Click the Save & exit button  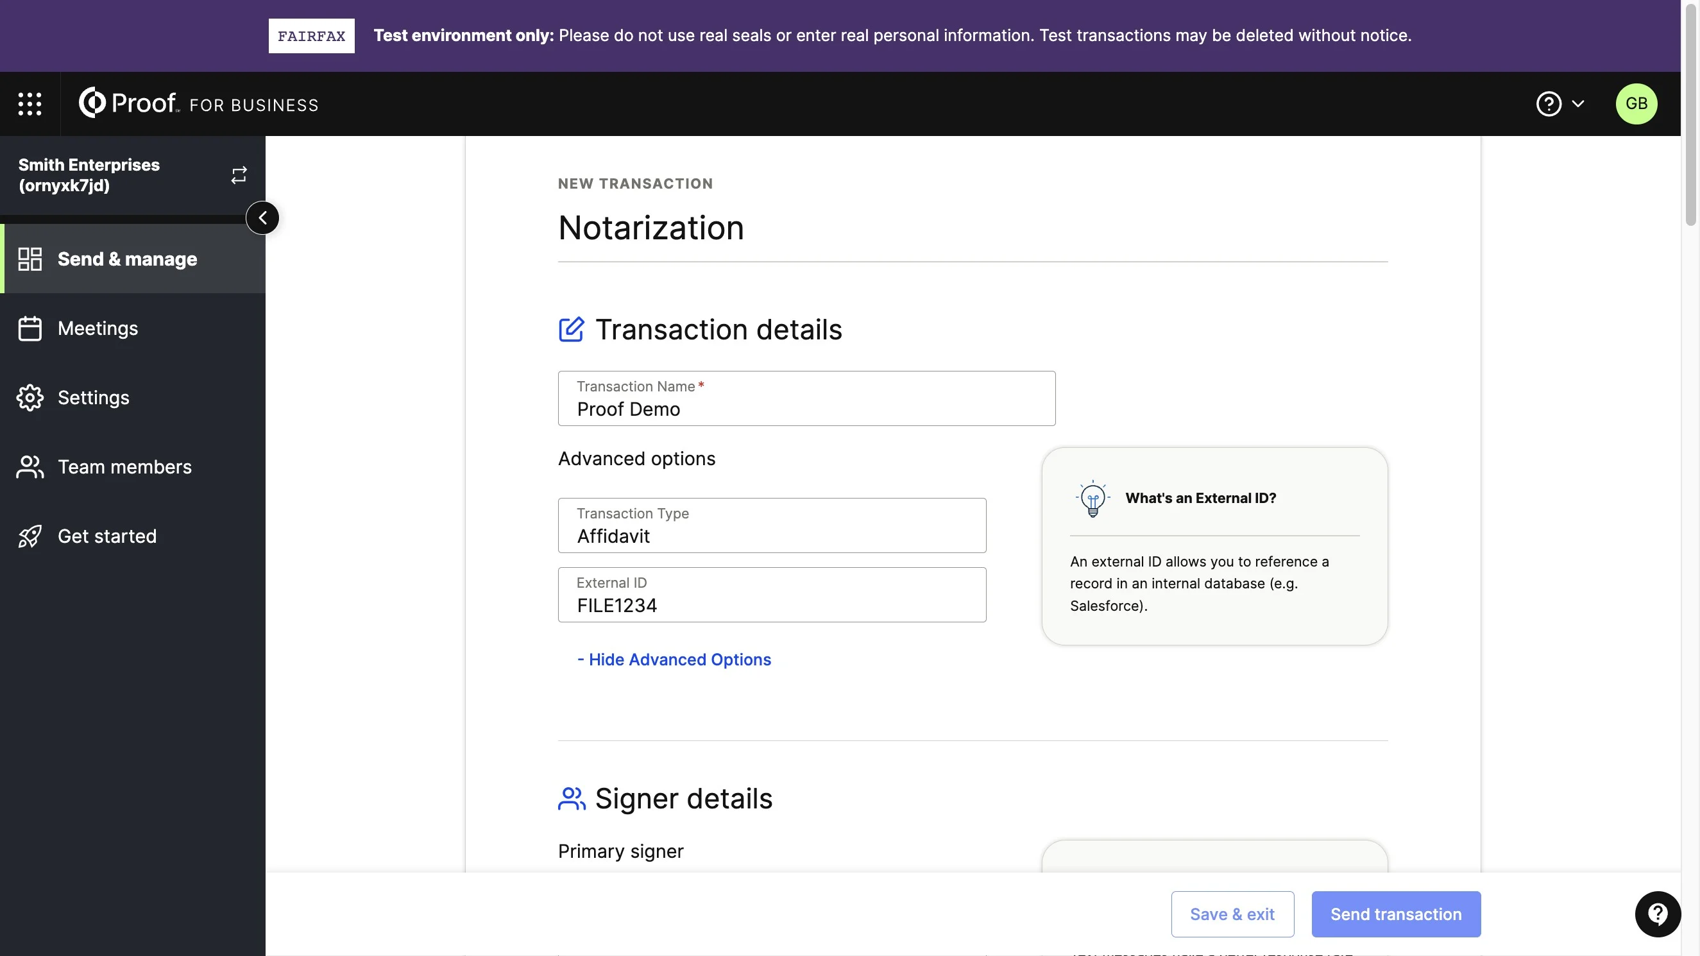click(x=1232, y=914)
